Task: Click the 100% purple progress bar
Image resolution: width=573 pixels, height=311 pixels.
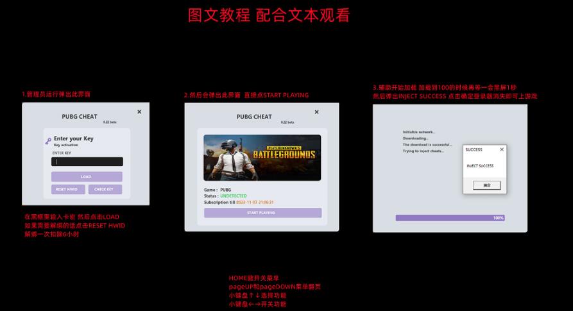Action: click(450, 218)
